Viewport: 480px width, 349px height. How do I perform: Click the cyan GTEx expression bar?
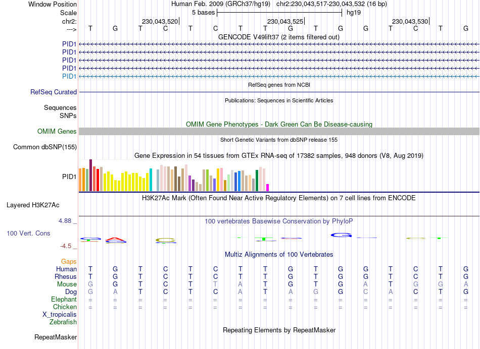[x=151, y=180]
